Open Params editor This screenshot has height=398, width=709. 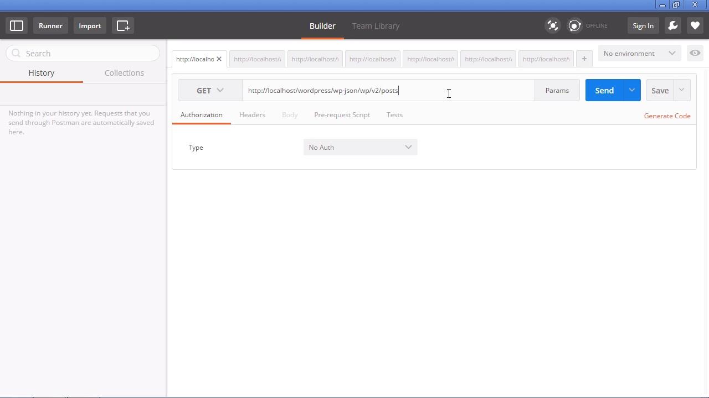tap(557, 91)
